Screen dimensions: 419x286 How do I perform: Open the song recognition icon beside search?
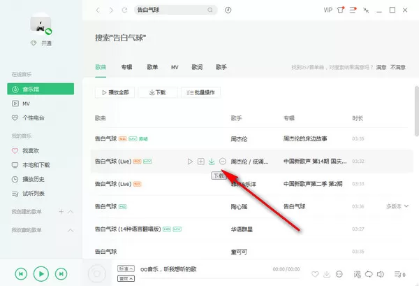[228, 10]
